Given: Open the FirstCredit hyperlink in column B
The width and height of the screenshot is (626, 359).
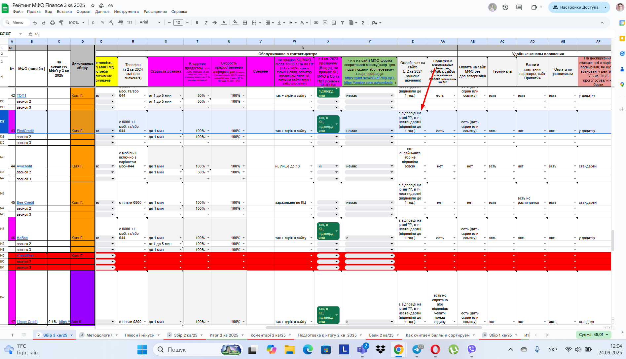Looking at the screenshot, I should coord(25,131).
